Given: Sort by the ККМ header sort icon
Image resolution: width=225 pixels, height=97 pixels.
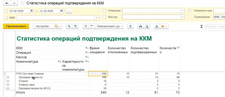Looking at the screenshot, I should pos(87,48).
